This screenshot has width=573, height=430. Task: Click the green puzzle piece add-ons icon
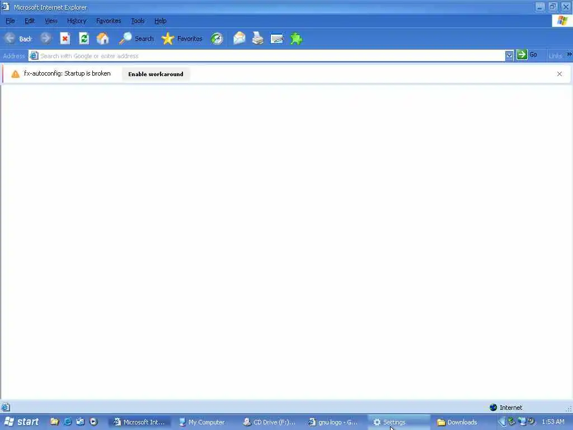point(297,39)
